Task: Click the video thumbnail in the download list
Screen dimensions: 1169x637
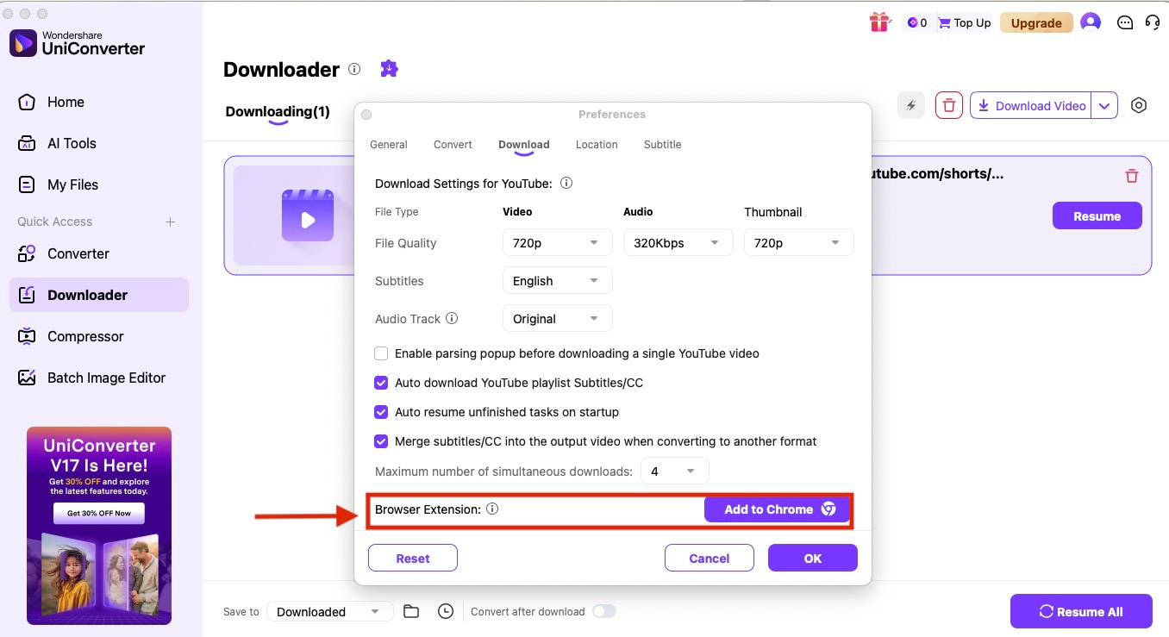Action: coord(308,217)
